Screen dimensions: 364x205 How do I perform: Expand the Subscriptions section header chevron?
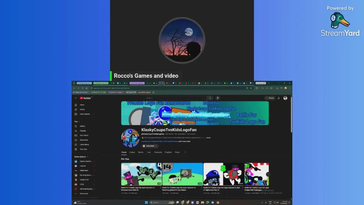(88, 157)
